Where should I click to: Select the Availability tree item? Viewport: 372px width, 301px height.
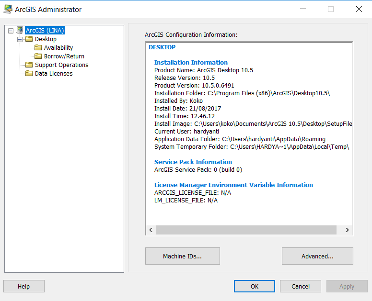click(58, 47)
